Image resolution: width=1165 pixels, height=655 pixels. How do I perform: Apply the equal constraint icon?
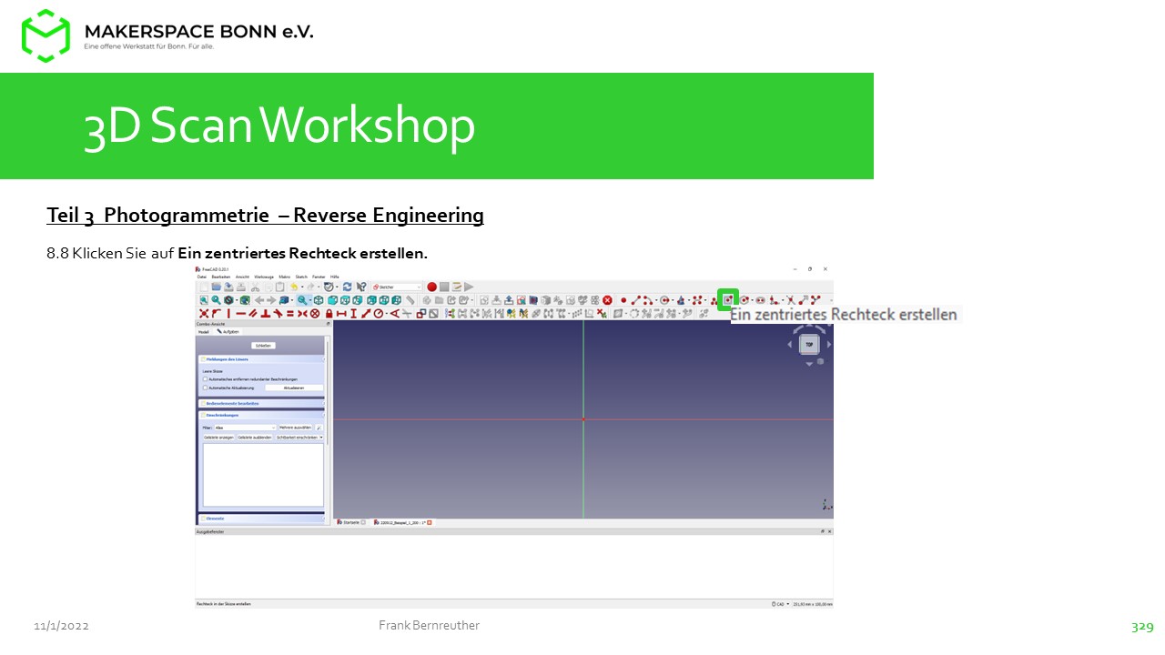coord(290,314)
